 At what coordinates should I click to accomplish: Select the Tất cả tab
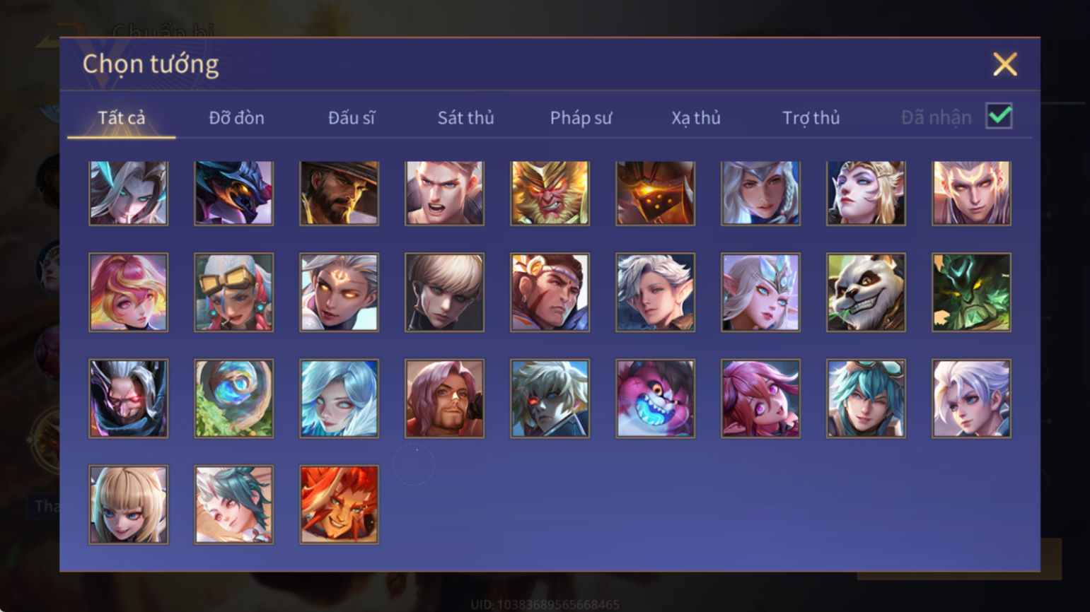pyautogui.click(x=122, y=118)
